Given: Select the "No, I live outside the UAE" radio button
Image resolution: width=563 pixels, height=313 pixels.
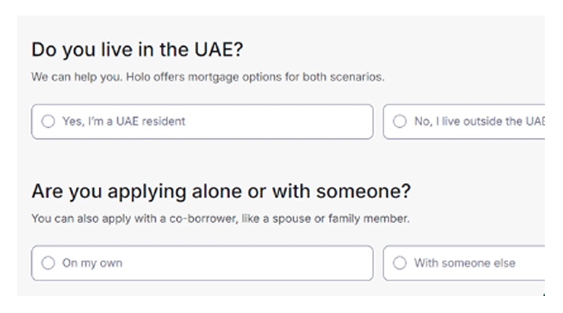Looking at the screenshot, I should click(400, 122).
